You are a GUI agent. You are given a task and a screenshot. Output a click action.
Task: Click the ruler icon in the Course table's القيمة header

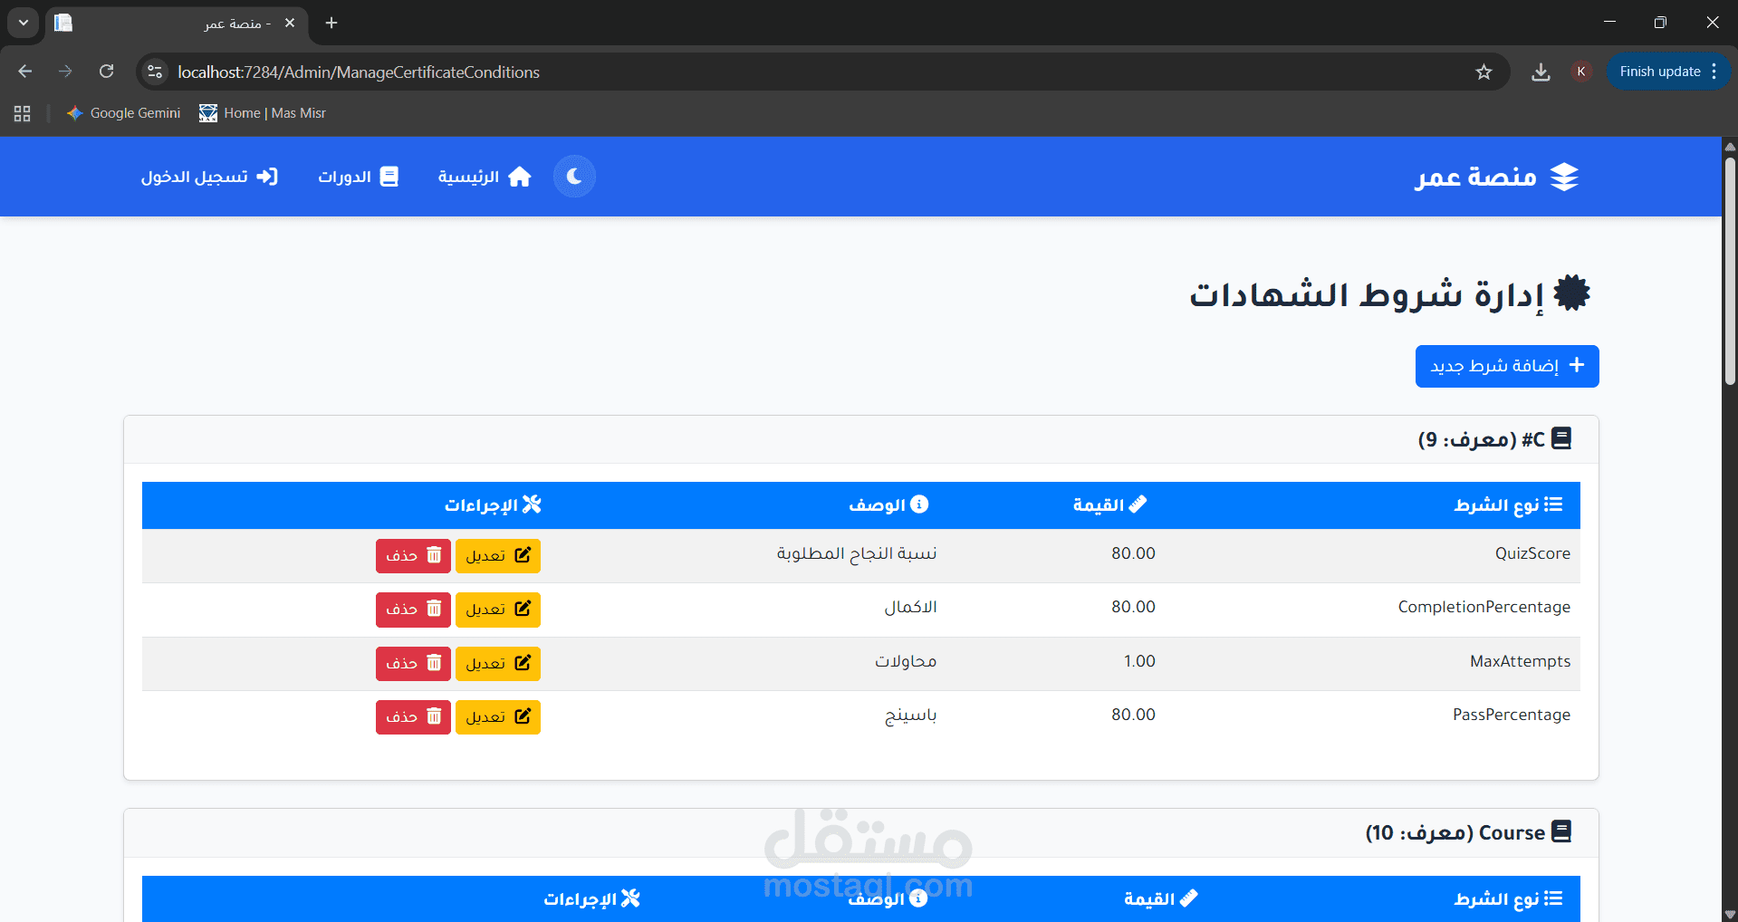click(1188, 898)
